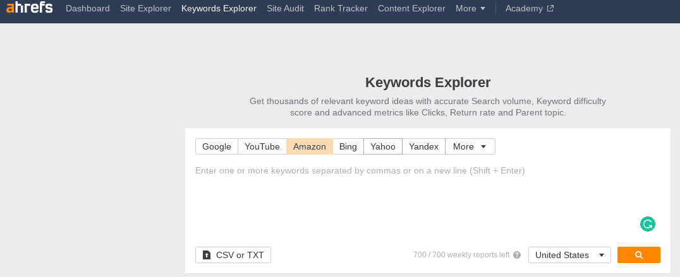680x277 pixels.
Task: Switch to YouTube search engine
Action: [262, 146]
